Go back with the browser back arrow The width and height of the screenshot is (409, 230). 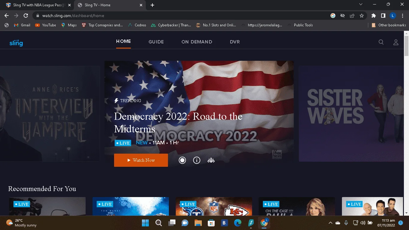click(x=7, y=16)
